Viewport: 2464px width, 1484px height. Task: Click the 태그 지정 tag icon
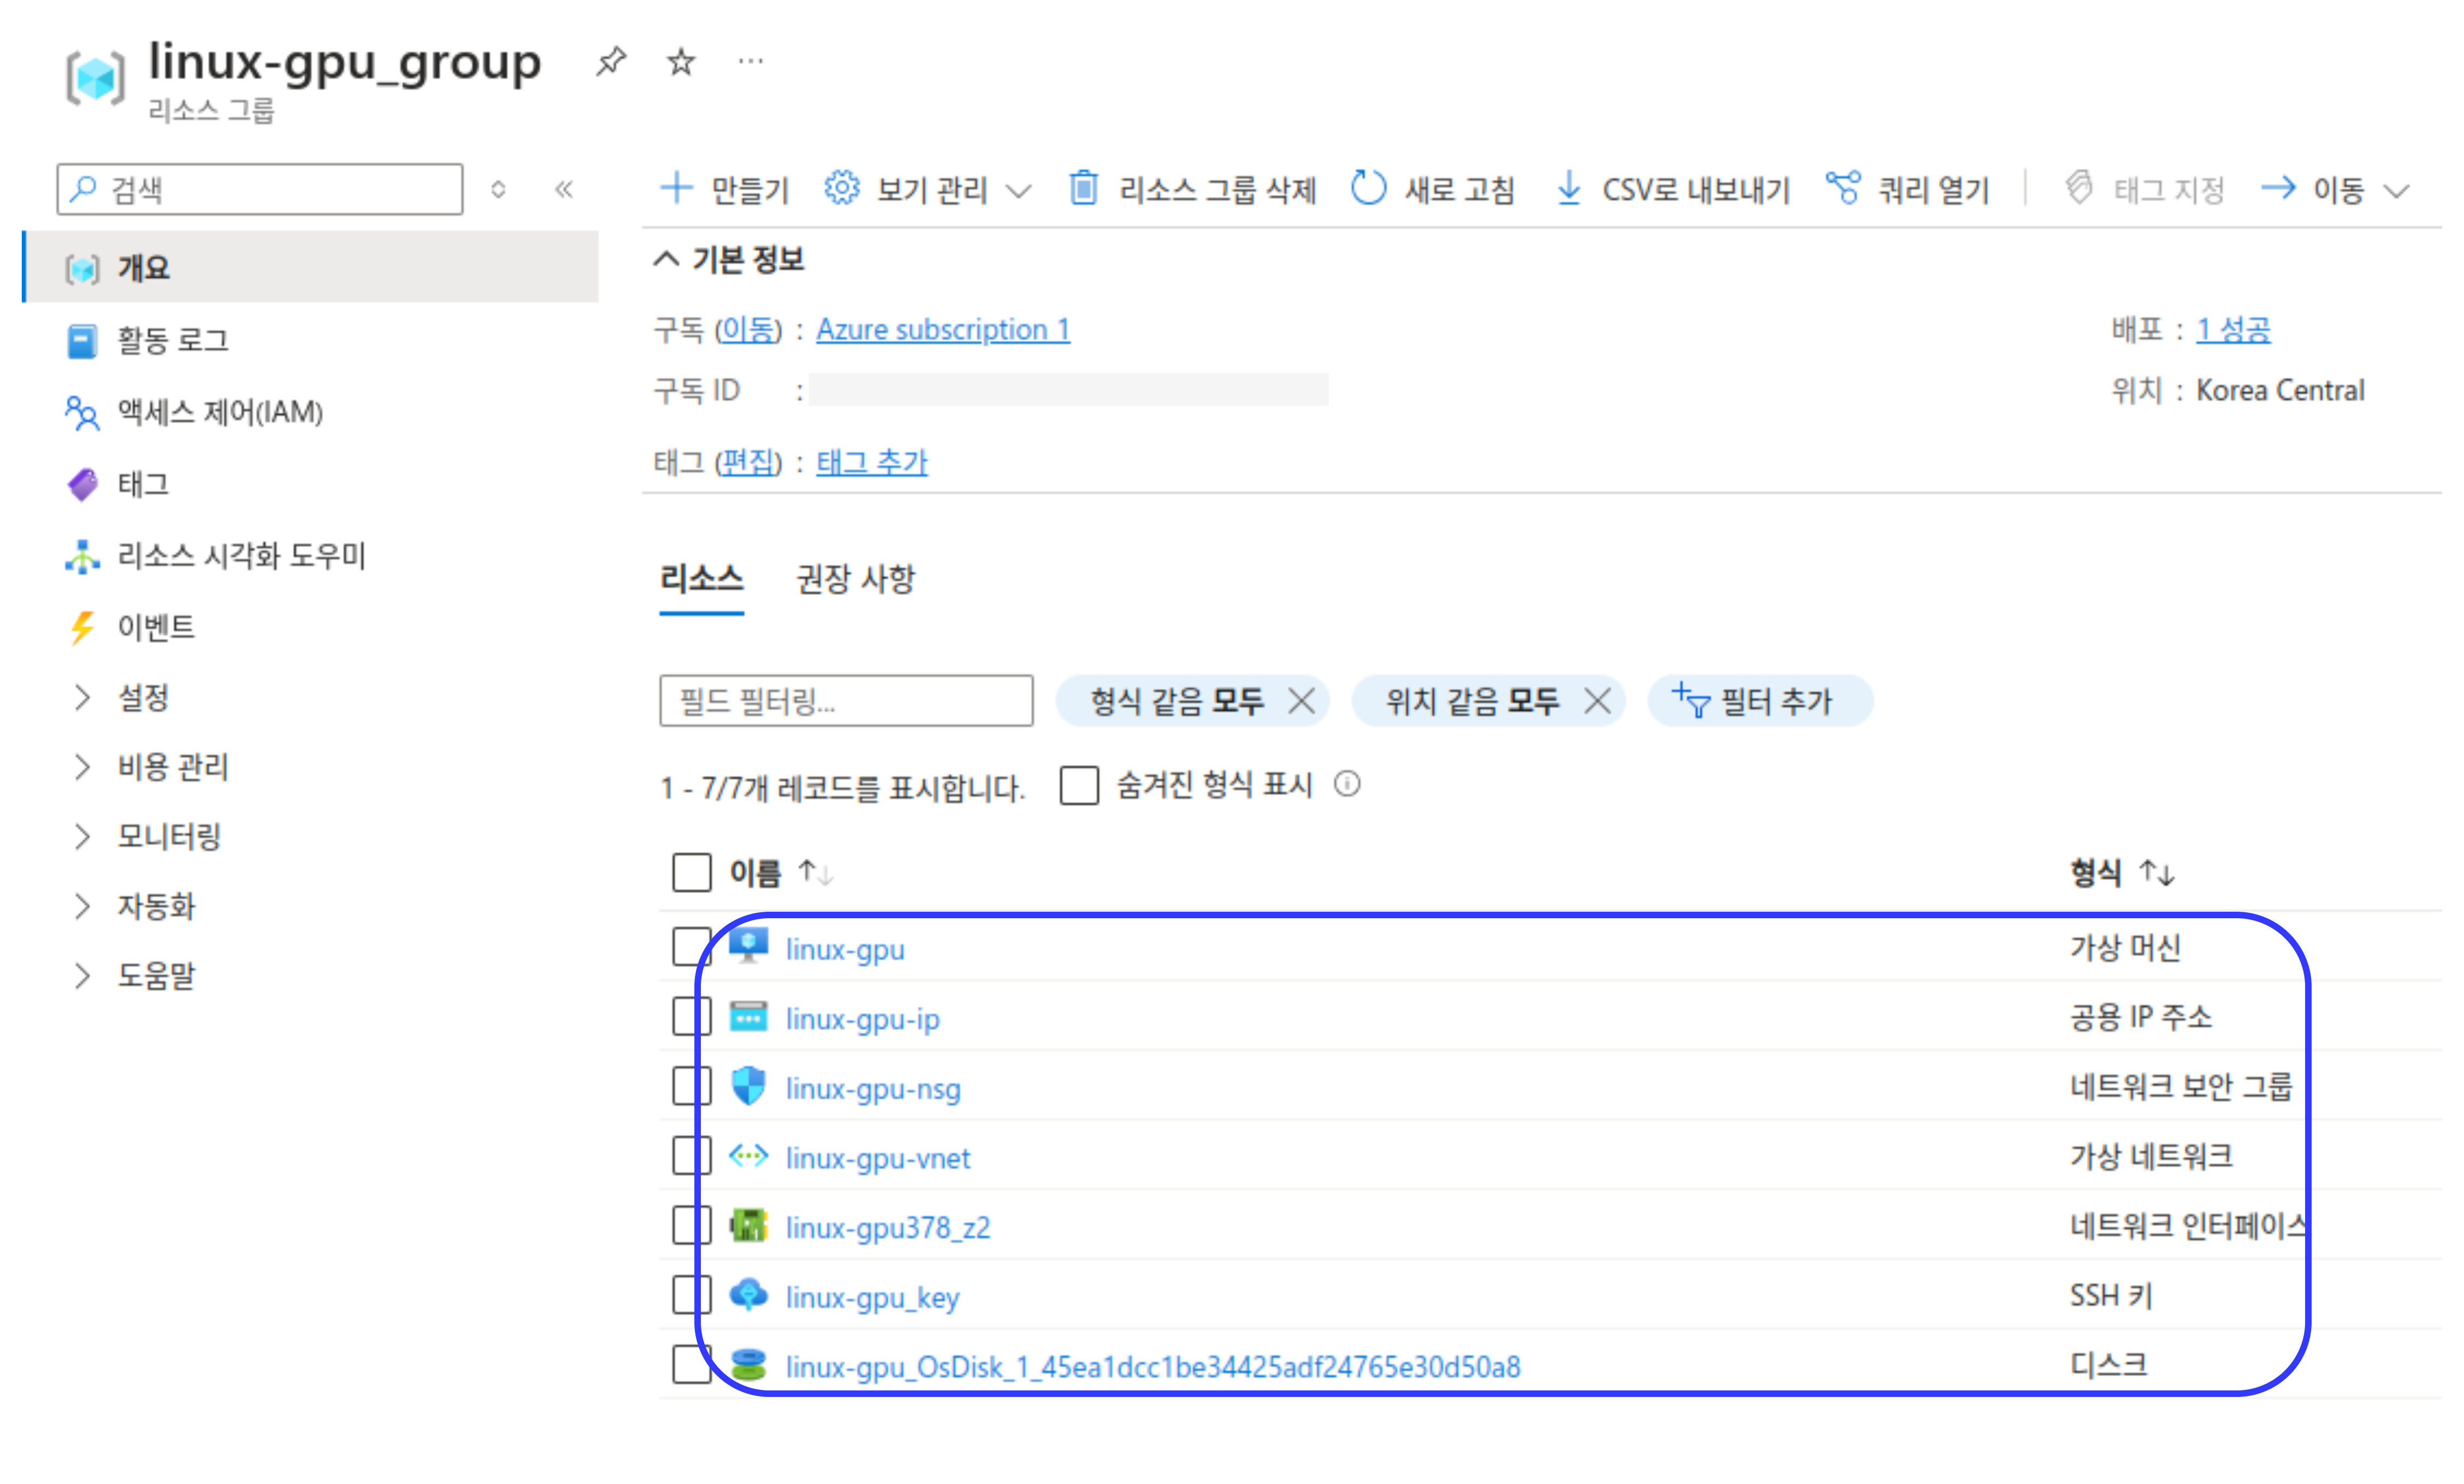pos(2079,188)
